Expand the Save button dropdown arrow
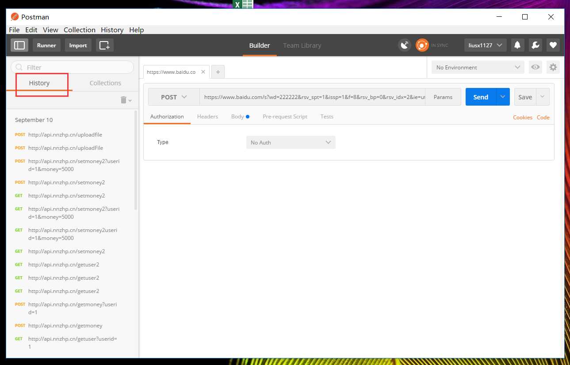570x365 pixels. click(543, 97)
